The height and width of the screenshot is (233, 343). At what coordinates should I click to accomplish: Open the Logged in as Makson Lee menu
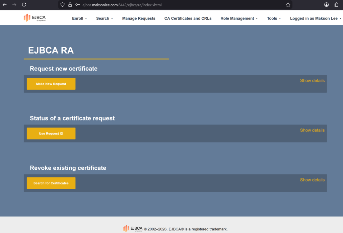316,18
